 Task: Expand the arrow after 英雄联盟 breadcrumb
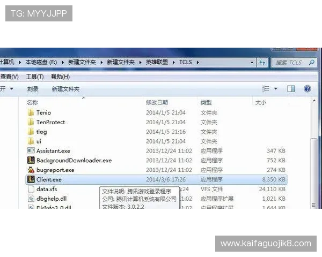click(x=174, y=62)
